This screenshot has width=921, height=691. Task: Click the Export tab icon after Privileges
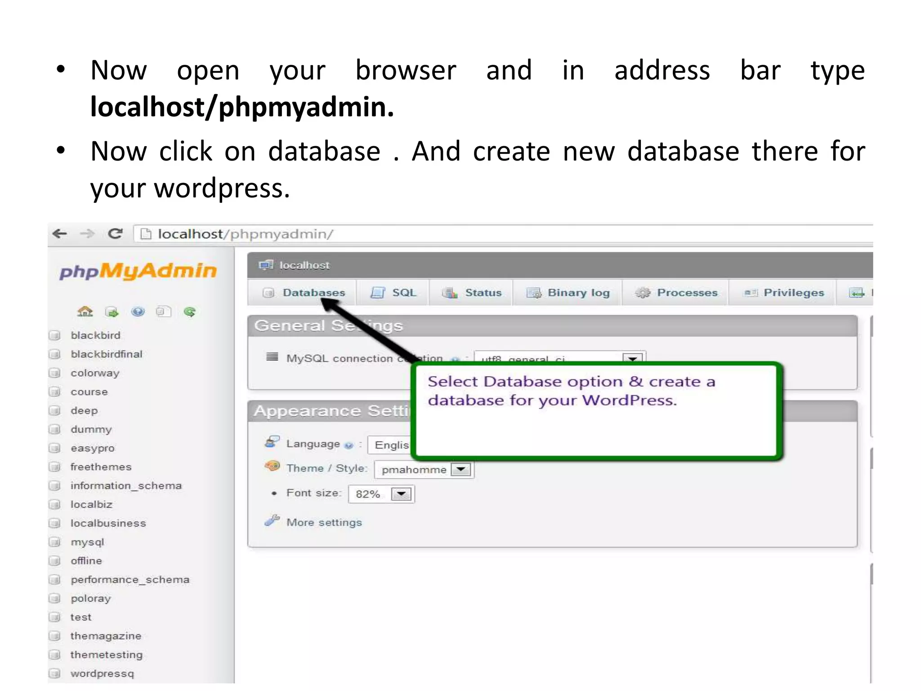click(856, 293)
